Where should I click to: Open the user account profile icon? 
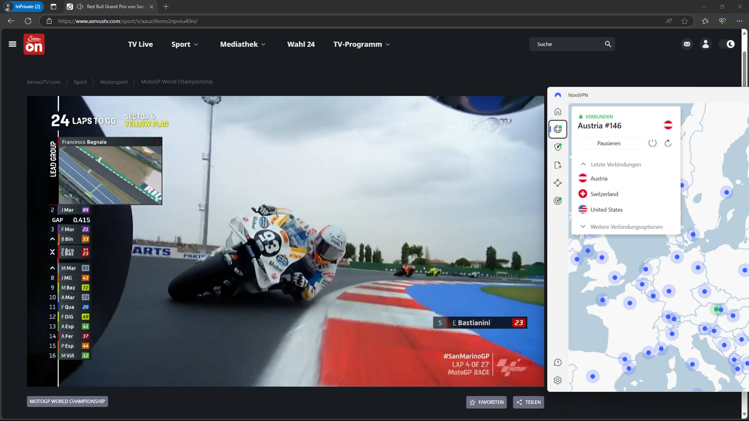point(706,44)
